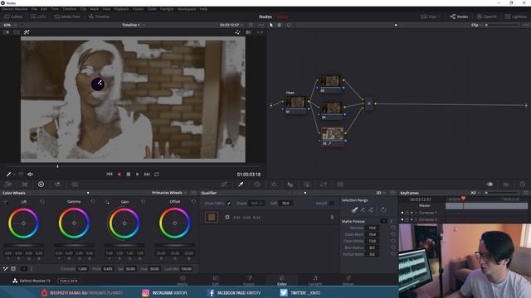This screenshot has height=298, width=531.
Task: Open the Clip mode dropdown in node editor
Action: pyautogui.click(x=477, y=25)
